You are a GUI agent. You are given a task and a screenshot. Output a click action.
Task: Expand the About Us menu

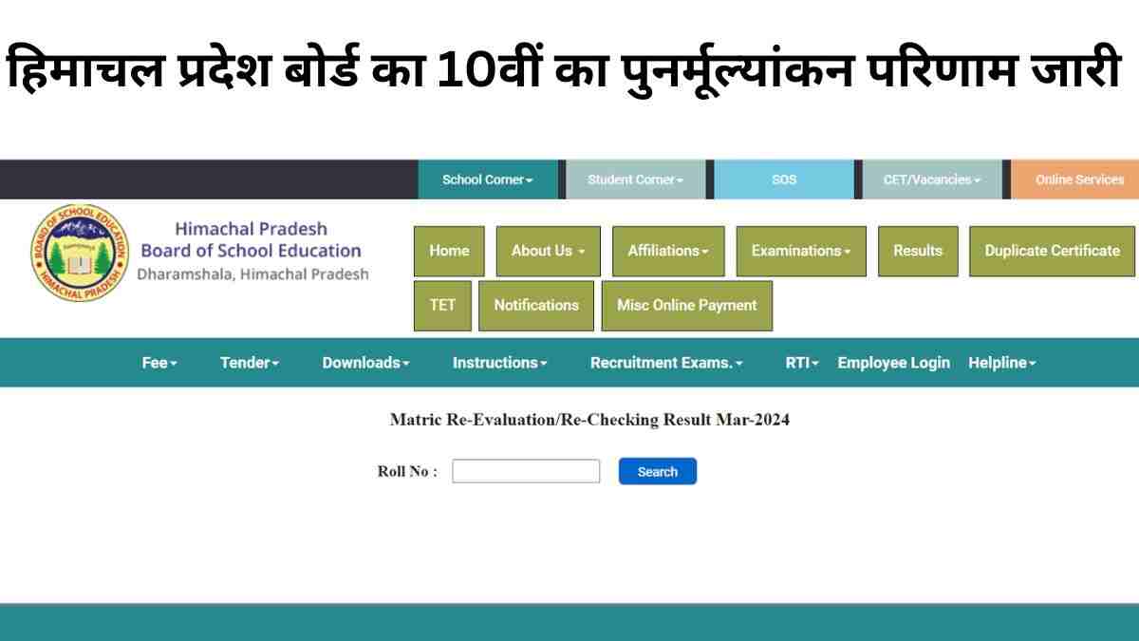[x=549, y=252]
